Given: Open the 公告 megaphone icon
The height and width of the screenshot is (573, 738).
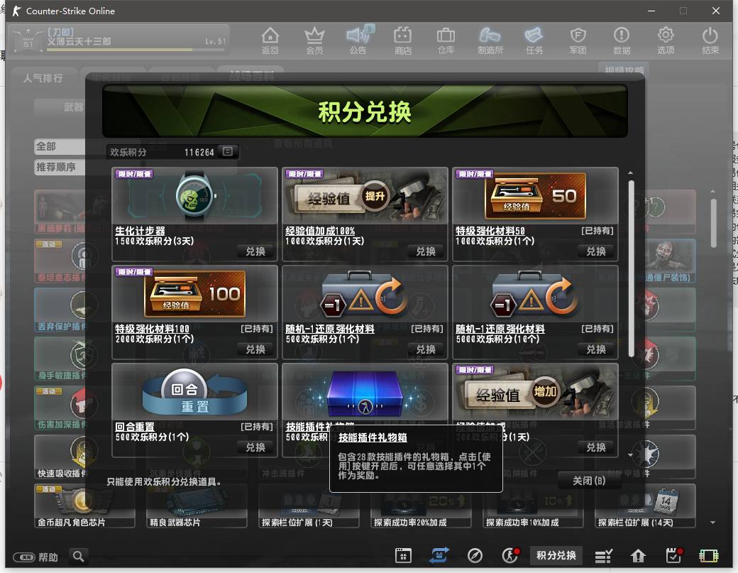Looking at the screenshot, I should point(358,40).
